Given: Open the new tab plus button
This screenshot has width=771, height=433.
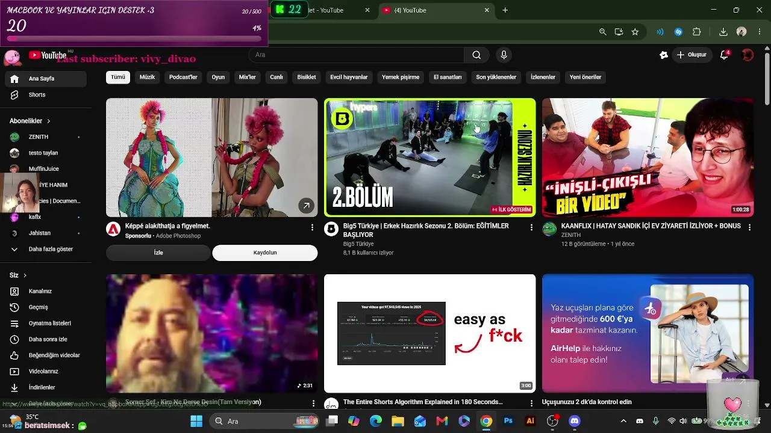Looking at the screenshot, I should (505, 10).
